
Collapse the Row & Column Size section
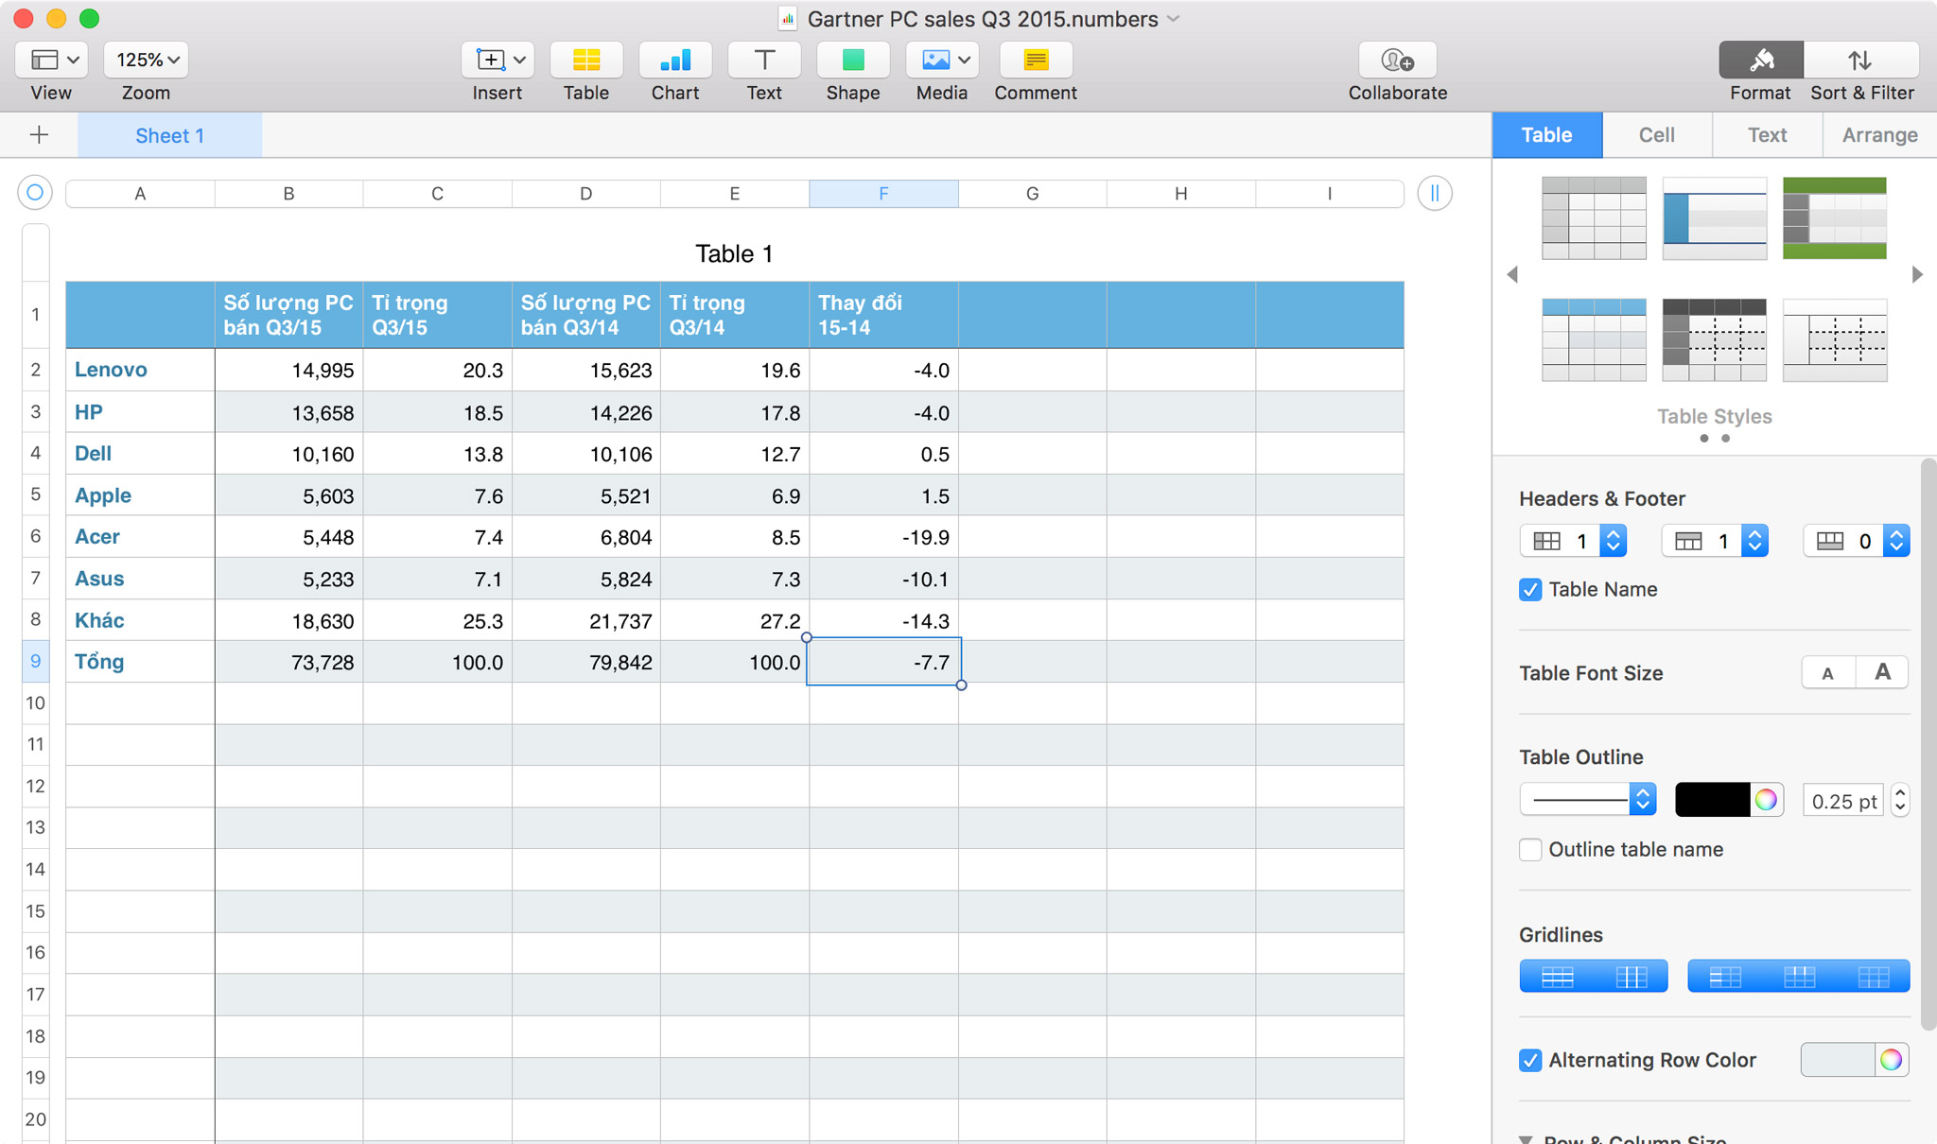click(x=1526, y=1139)
